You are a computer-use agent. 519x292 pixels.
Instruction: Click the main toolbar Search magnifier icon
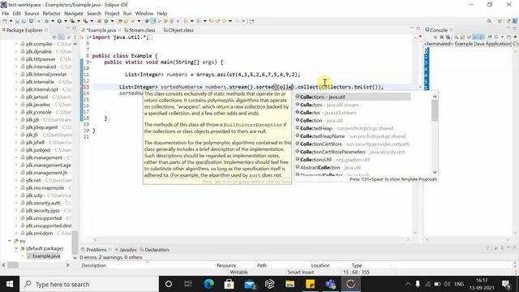click(x=489, y=21)
